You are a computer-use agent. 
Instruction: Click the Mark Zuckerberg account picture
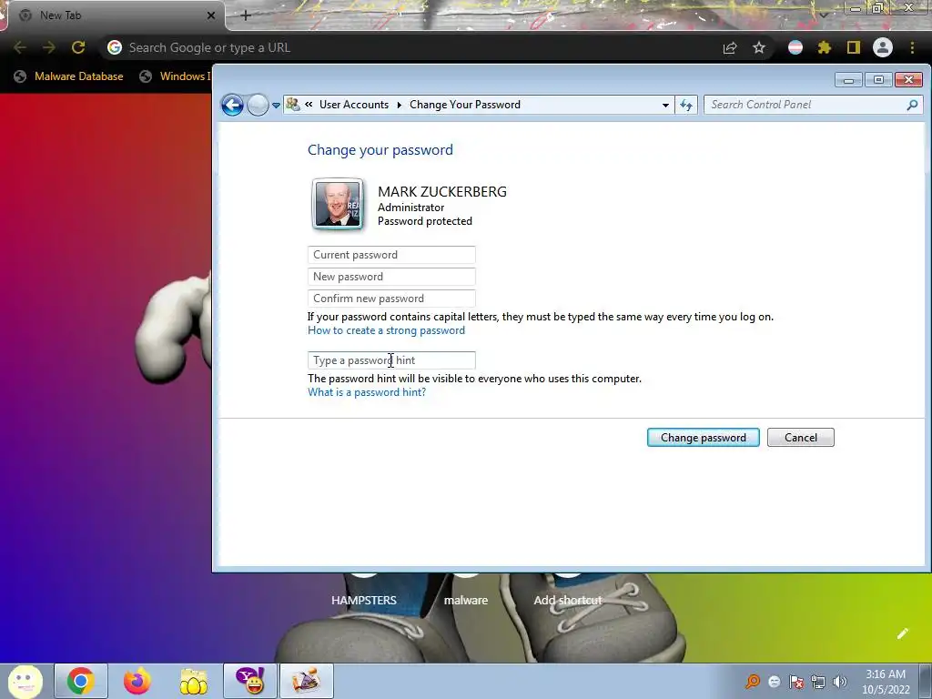point(337,204)
